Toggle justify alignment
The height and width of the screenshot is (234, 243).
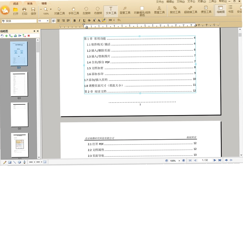(68, 21)
